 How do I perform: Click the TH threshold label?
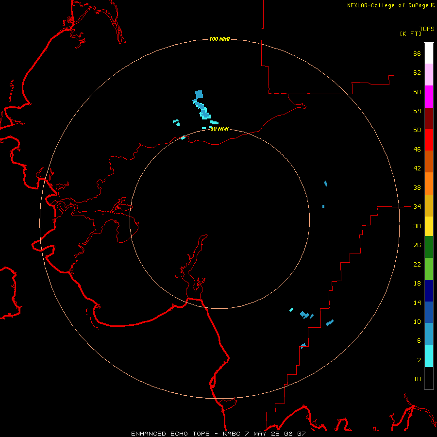click(x=417, y=379)
